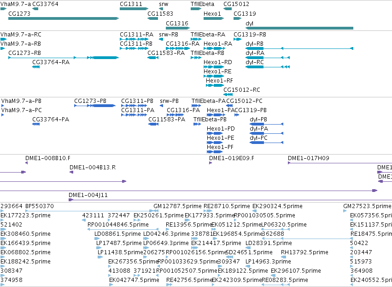Click the LD08861.5prime EST label
This screenshot has height=287, width=392.
click(x=117, y=234)
